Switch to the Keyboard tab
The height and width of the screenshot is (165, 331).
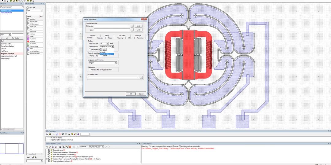(100, 38)
